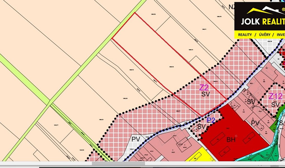Click parcel number 1260/11 label
Viewport: 285px width, 168px height.
pyautogui.click(x=204, y=29)
